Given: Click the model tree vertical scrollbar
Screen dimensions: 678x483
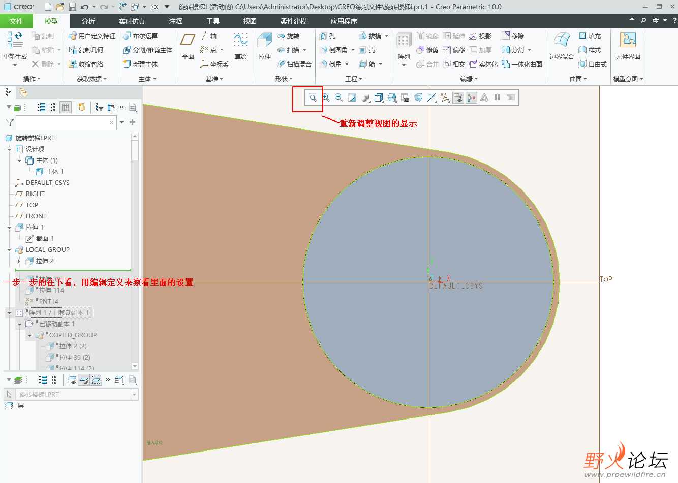Looking at the screenshot, I should [x=135, y=251].
